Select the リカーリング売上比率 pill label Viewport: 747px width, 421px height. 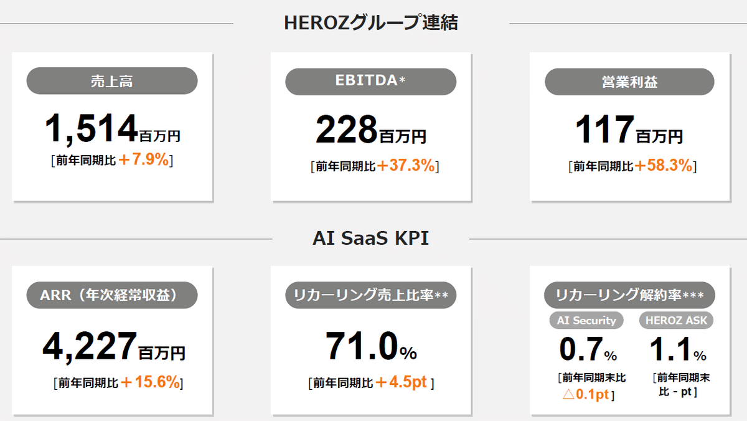click(x=371, y=295)
